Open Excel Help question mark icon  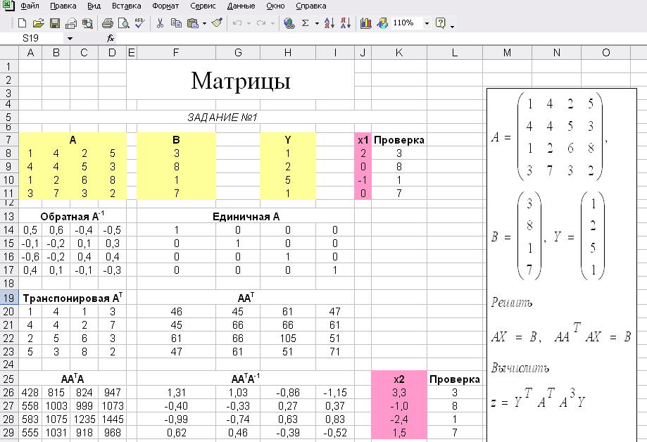(440, 23)
